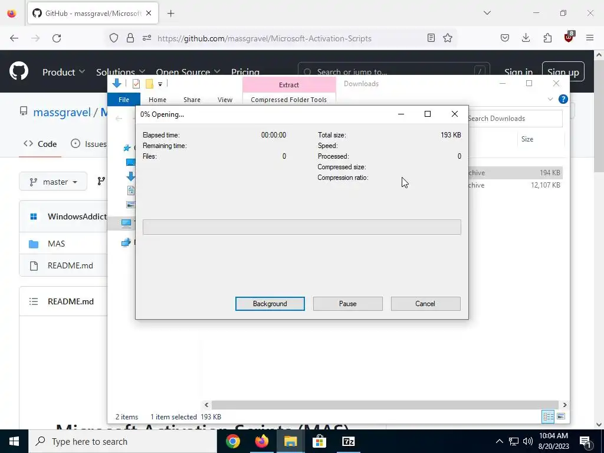The height and width of the screenshot is (453, 604).
Task: Open the Product dropdown on GitHub
Action: 64,72
